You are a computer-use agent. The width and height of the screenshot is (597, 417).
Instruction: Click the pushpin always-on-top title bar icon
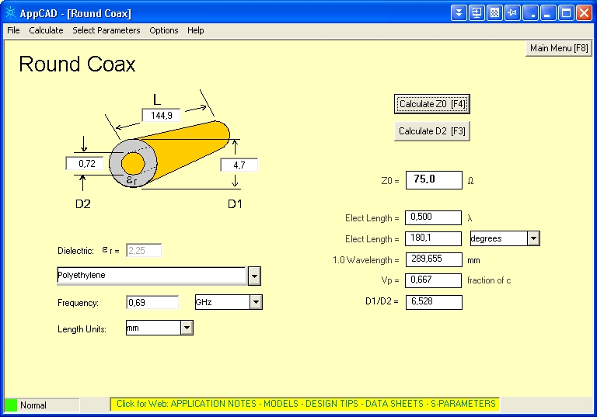[x=512, y=13]
